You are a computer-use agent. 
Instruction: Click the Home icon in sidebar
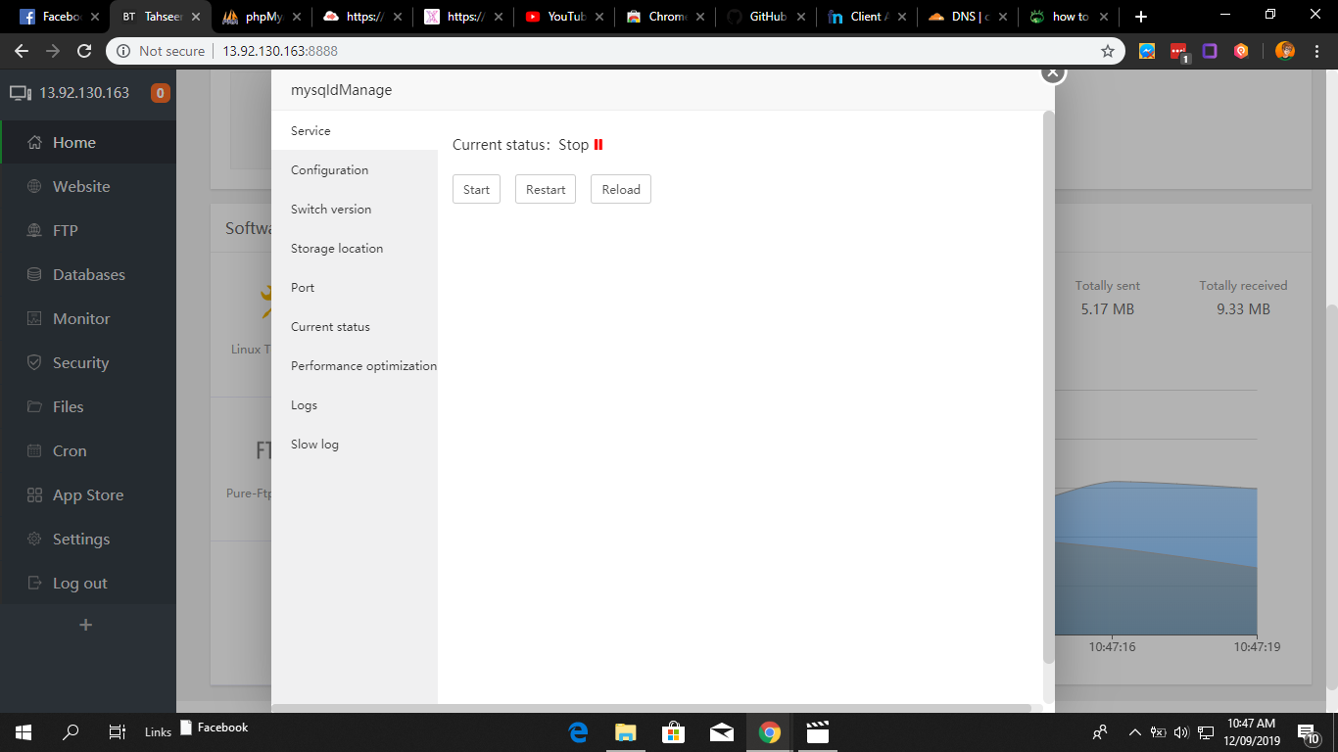point(34,143)
